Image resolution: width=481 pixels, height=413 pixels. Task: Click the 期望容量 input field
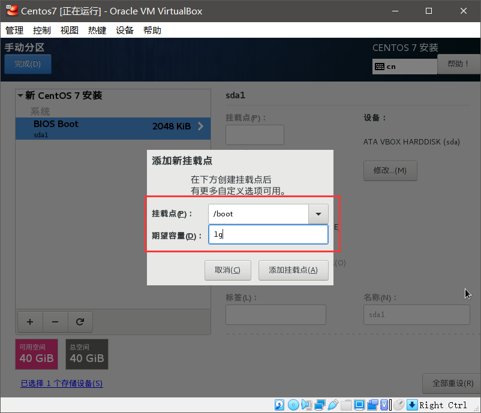[x=268, y=234]
